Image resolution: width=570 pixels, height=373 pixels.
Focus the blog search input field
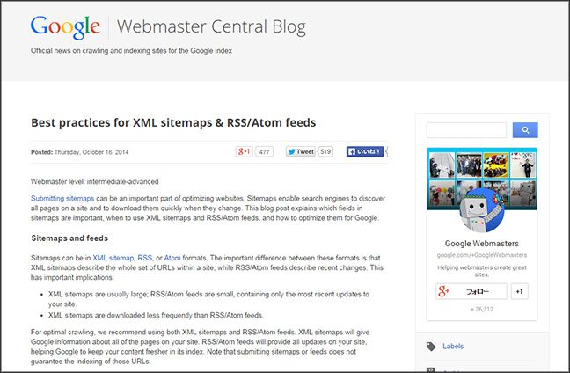click(466, 130)
